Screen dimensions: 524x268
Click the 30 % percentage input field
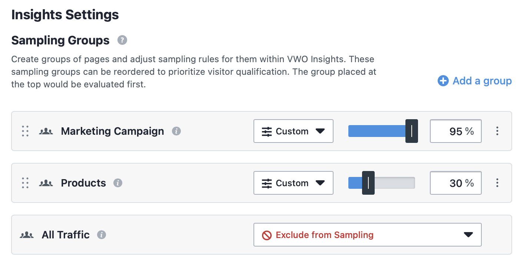(456, 183)
